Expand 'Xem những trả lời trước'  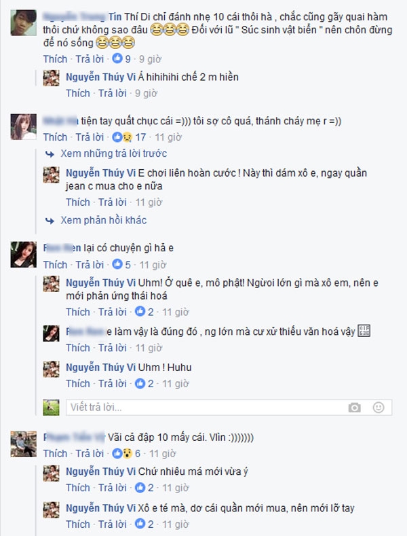click(x=114, y=154)
